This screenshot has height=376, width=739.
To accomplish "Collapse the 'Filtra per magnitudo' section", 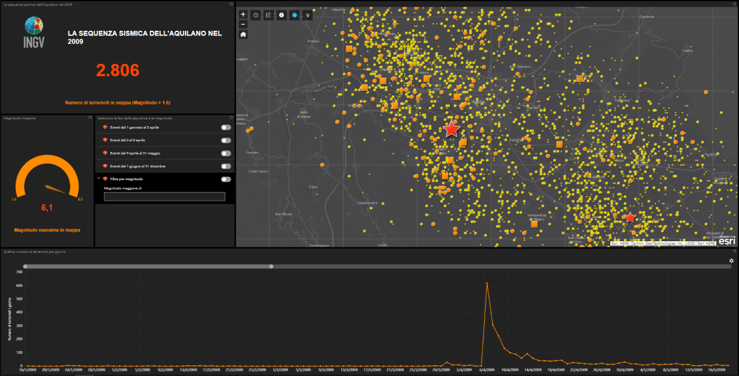I will pos(99,178).
